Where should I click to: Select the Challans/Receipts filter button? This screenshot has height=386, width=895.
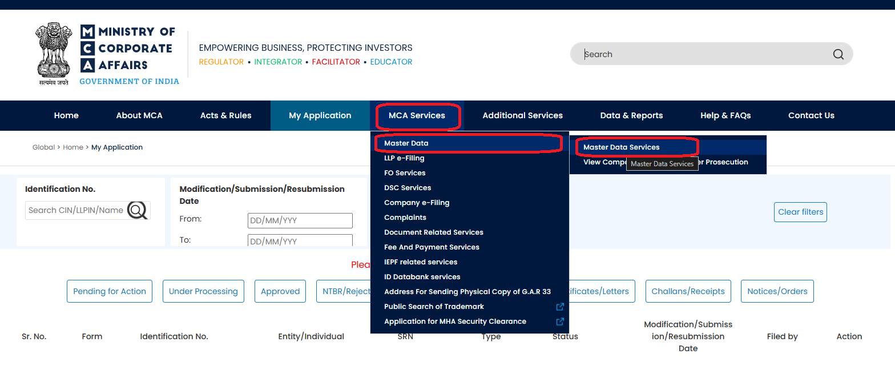coord(688,291)
